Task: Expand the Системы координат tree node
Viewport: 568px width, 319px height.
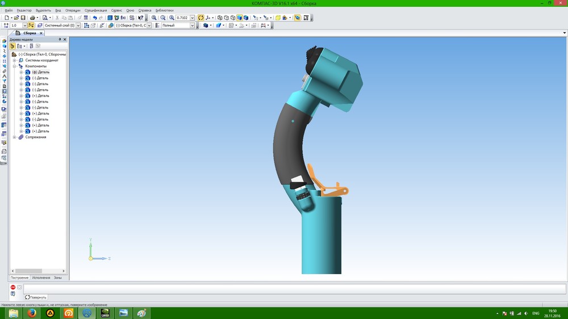Action: [14, 60]
